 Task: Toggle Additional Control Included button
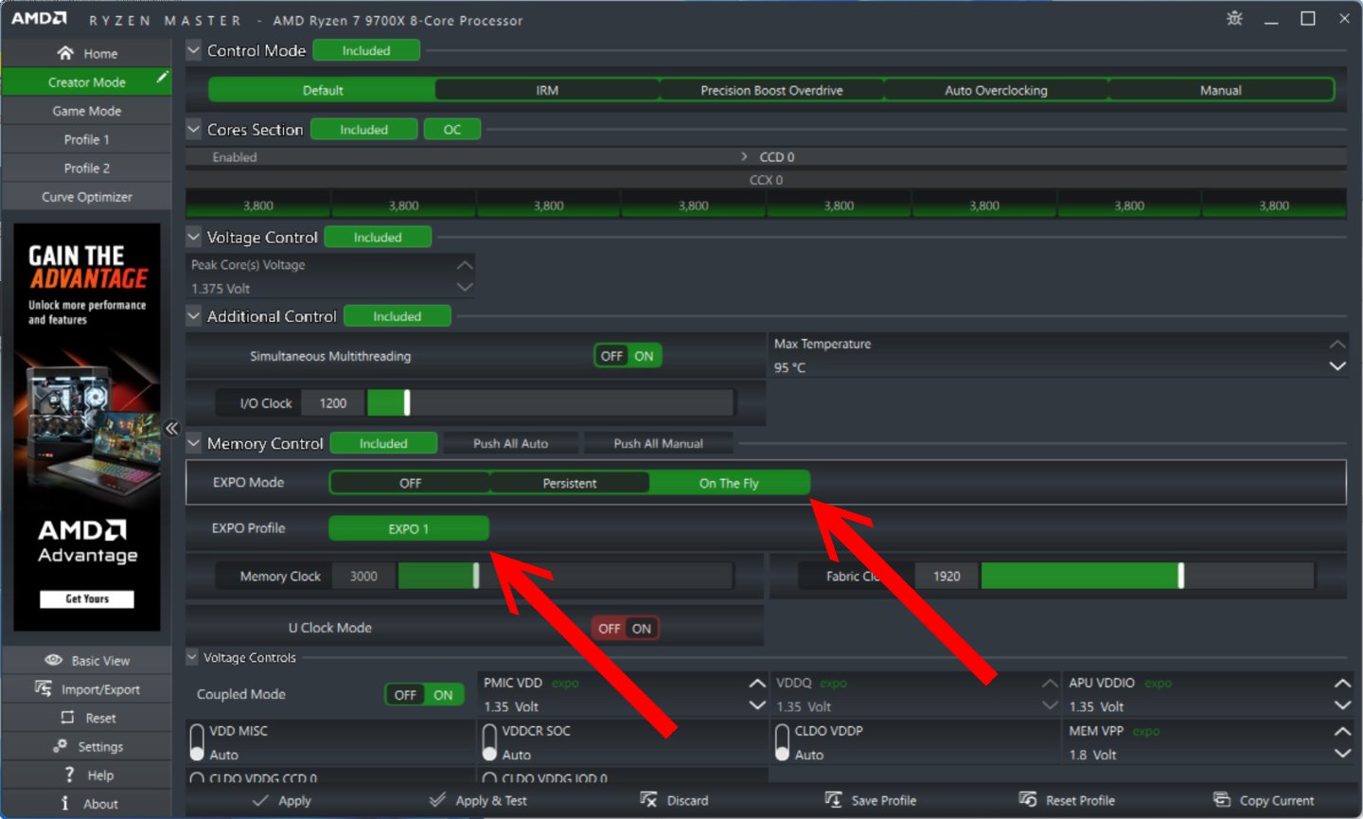(397, 316)
